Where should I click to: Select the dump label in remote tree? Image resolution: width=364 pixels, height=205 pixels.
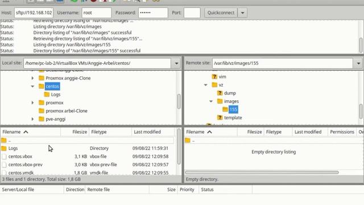click(230, 93)
